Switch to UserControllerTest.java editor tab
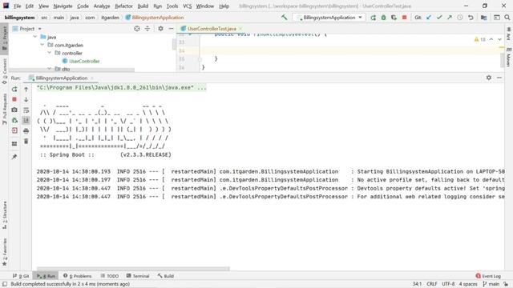Viewport: 513px width, 288px height. click(212, 29)
